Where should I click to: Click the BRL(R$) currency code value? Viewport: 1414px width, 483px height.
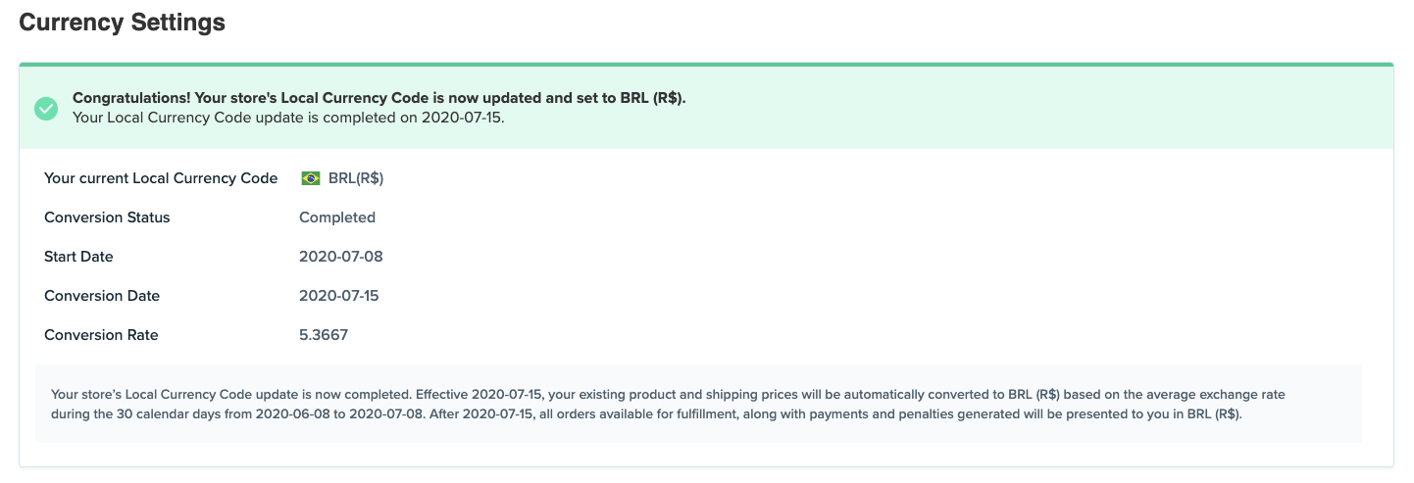pos(356,178)
